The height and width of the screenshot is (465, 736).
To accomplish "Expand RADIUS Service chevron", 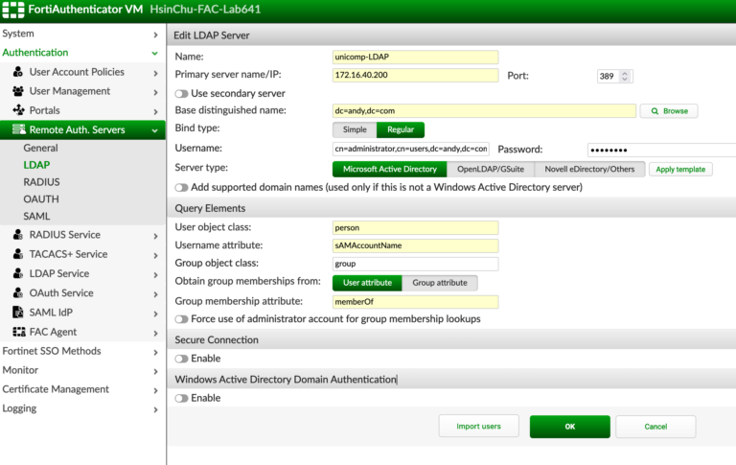I will point(155,236).
